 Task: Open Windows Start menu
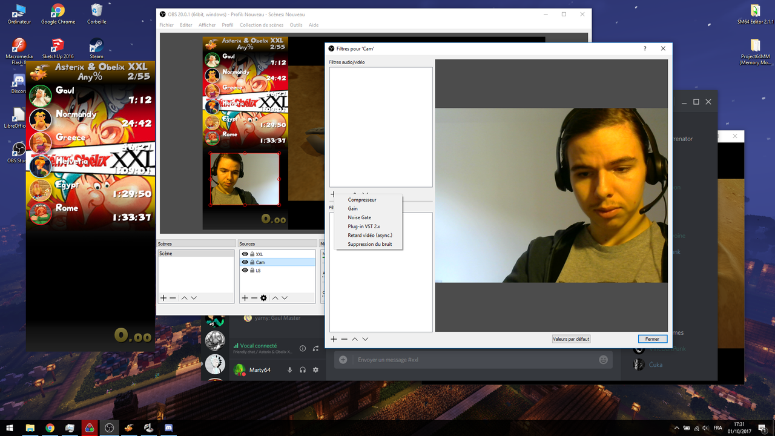click(10, 428)
